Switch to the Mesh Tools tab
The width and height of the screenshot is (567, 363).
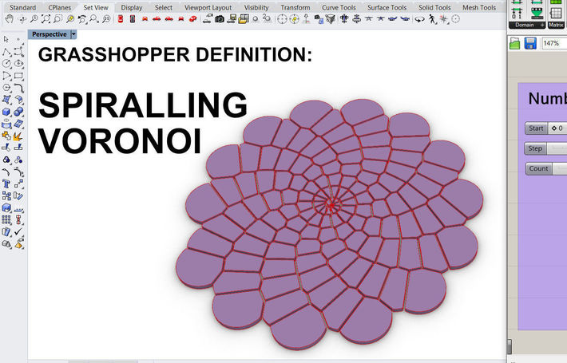click(479, 8)
